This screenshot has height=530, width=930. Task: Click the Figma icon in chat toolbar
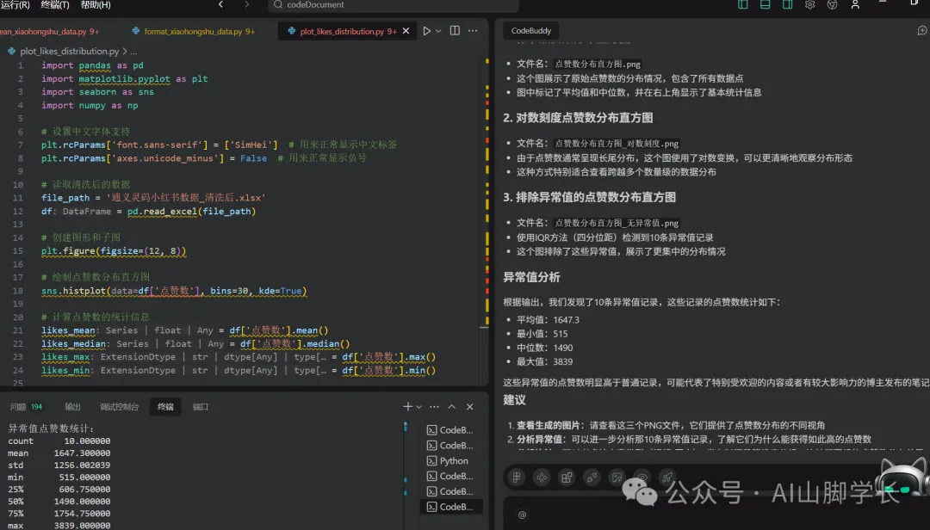click(x=517, y=478)
